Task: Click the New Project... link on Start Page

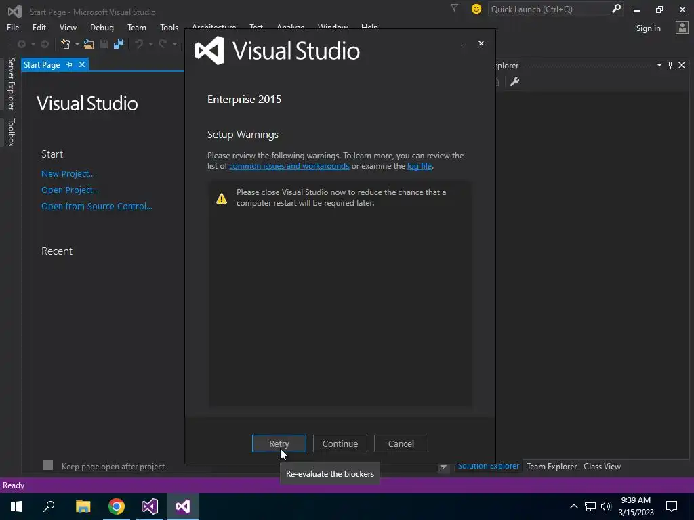Action: (x=68, y=174)
